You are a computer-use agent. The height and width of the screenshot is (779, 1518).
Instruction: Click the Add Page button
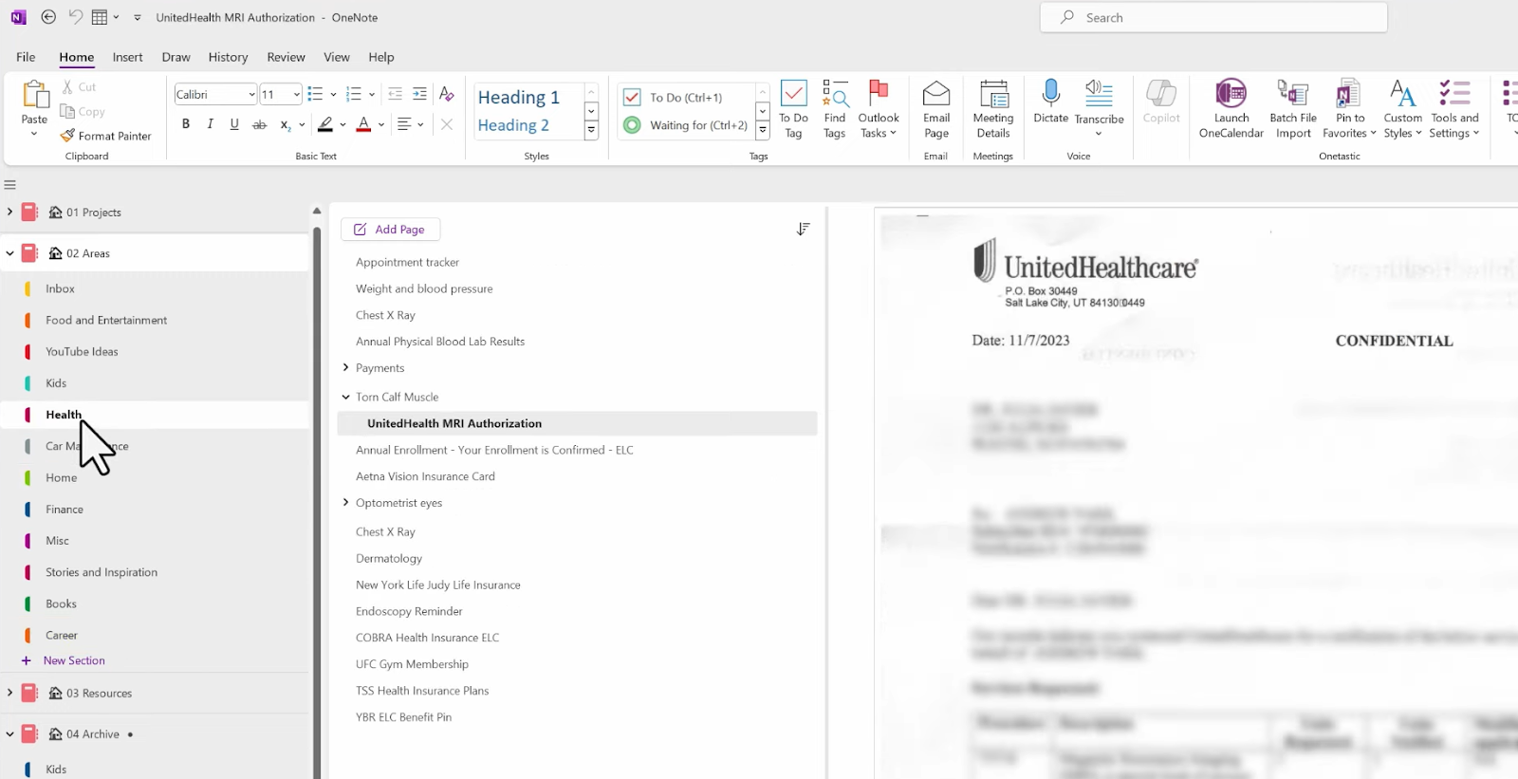point(390,230)
